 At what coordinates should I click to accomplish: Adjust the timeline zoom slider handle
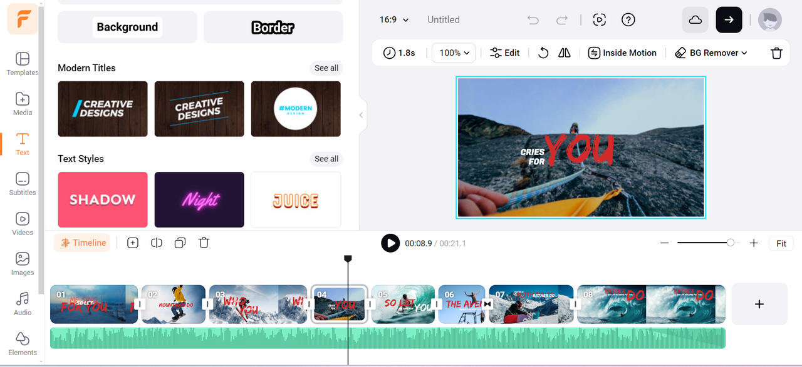[731, 243]
